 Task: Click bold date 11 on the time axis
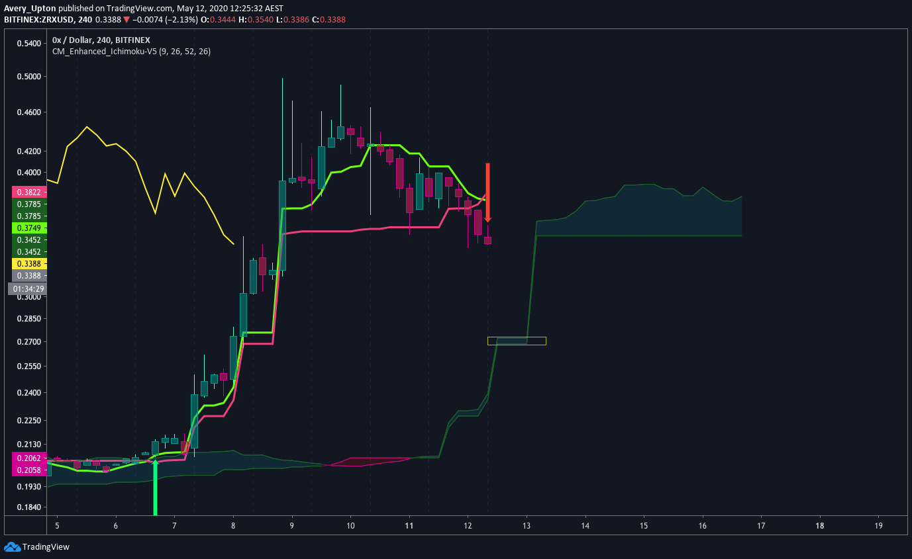click(409, 526)
